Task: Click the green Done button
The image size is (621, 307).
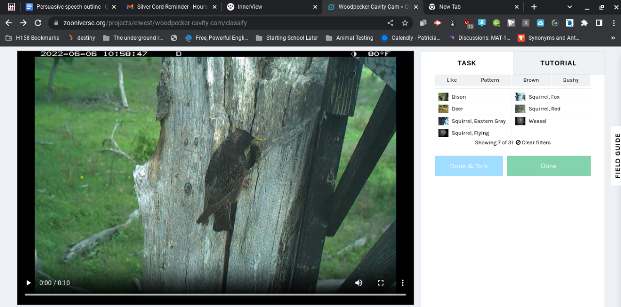Action: (x=549, y=166)
